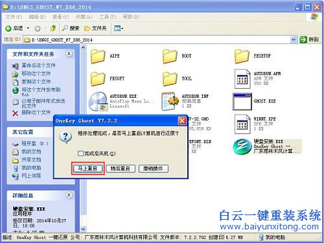Click sidebar scrollbar down arrow
The height and width of the screenshot is (243, 324).
tap(84, 229)
